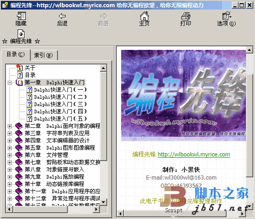255x219 pixels.
Task: Open the 主页 (Home) house icon
Action: (x=144, y=16)
